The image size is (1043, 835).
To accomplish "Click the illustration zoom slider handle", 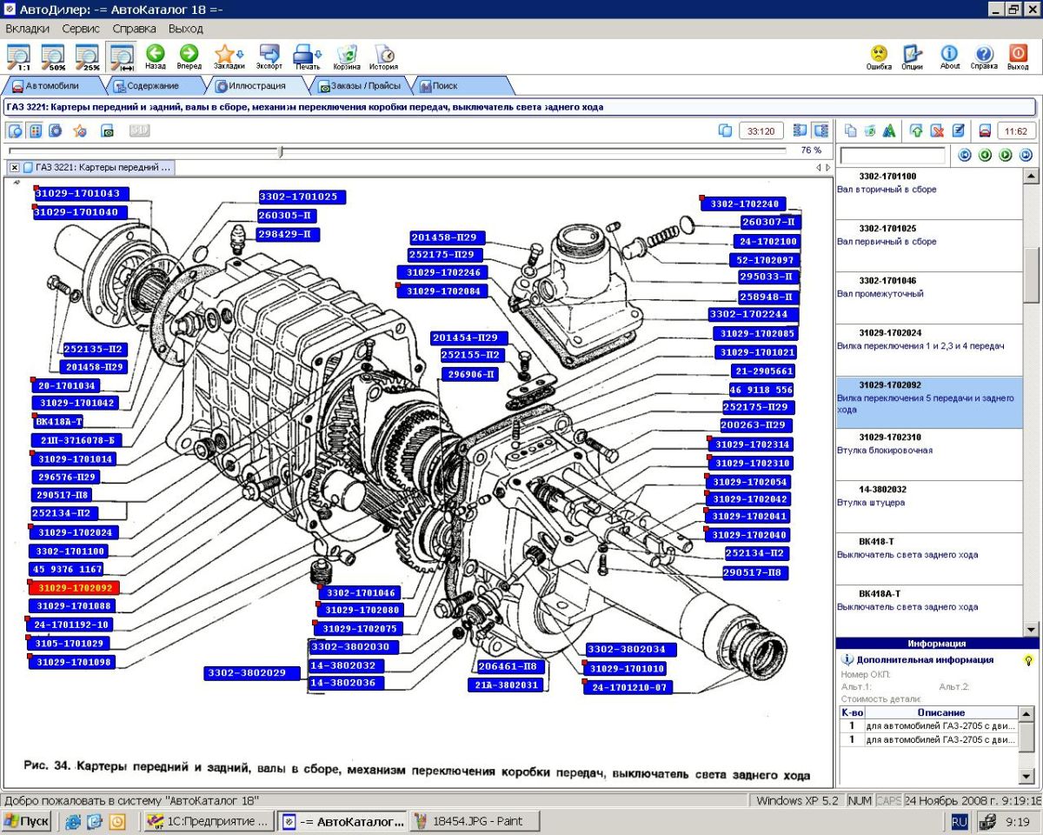I will (280, 151).
